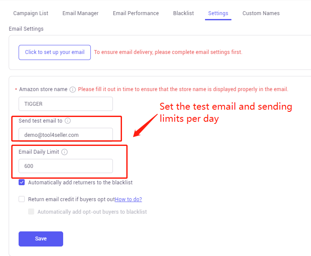Select the Settings tab
The height and width of the screenshot is (256, 311).
[218, 13]
